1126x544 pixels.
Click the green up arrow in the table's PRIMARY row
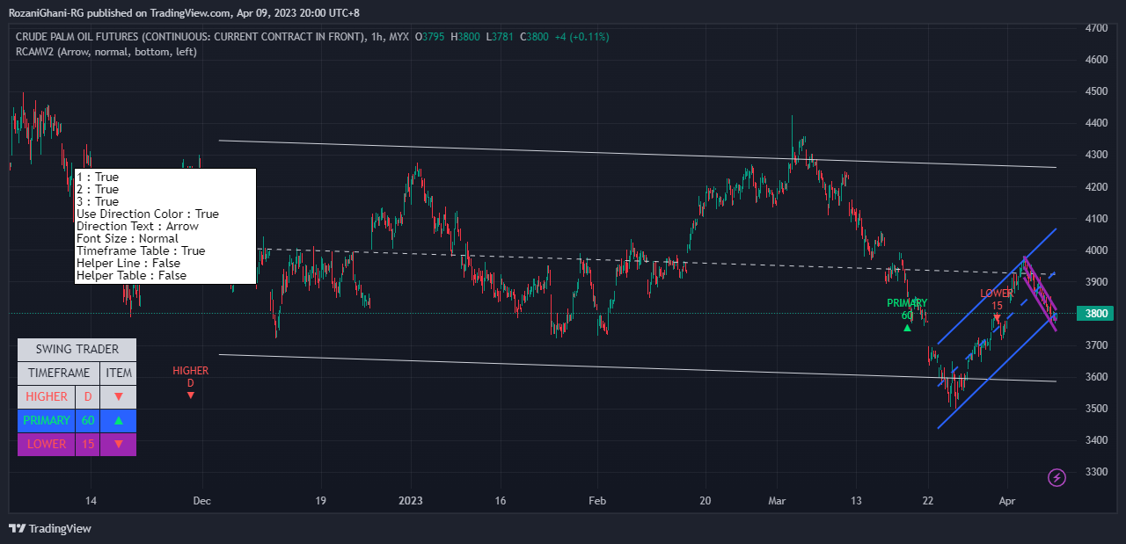pos(119,421)
